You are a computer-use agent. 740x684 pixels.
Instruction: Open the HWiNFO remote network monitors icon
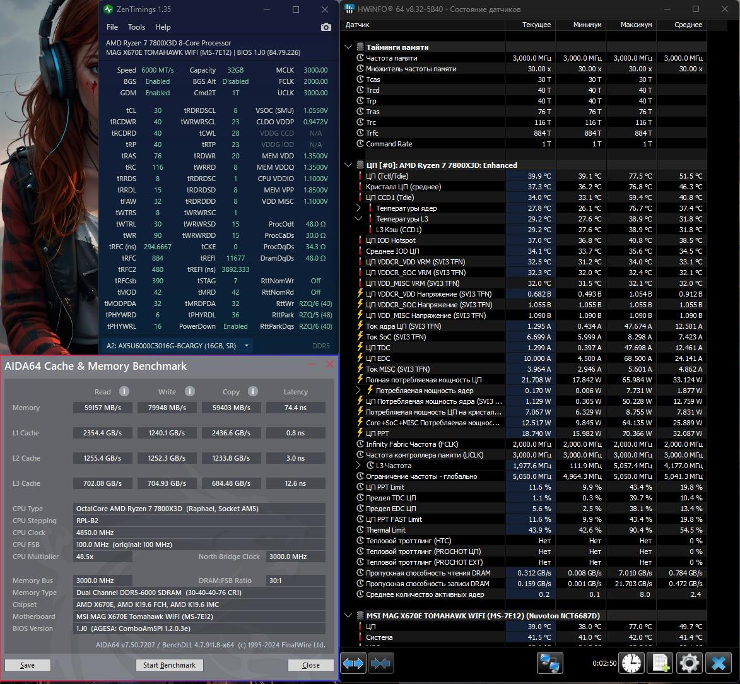550,663
